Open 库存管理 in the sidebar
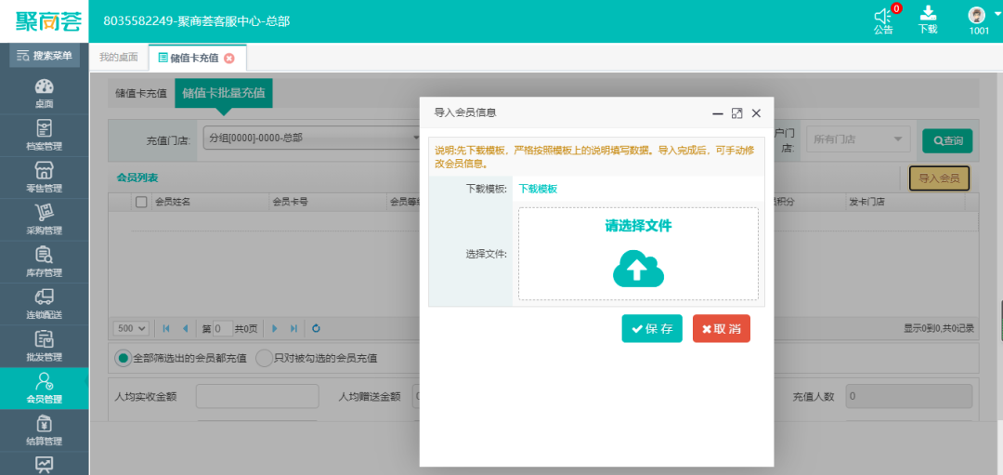1003x475 pixels. pyautogui.click(x=44, y=261)
